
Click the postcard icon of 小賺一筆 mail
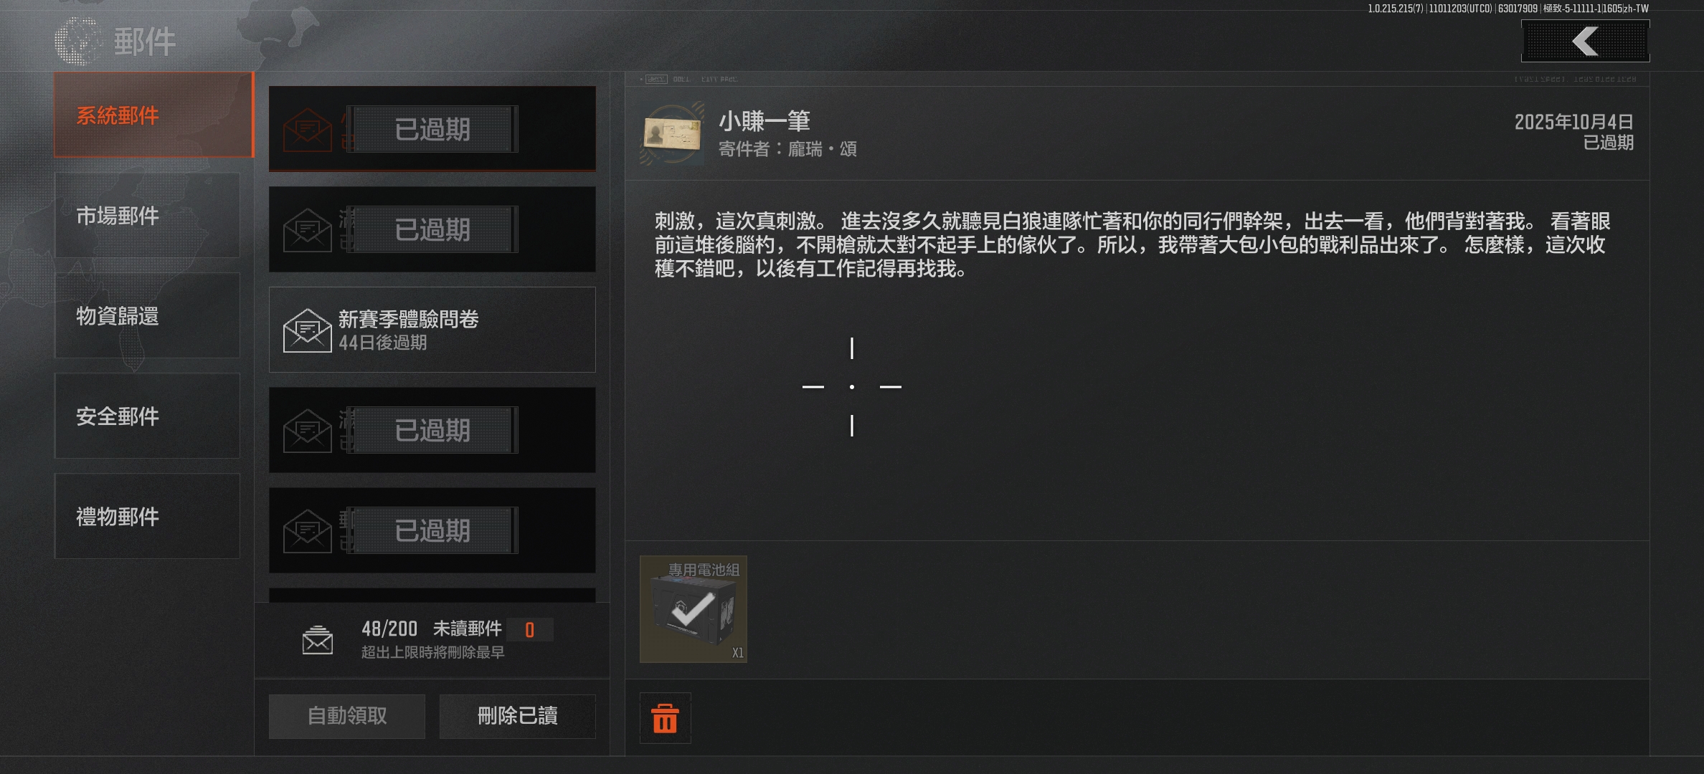[x=673, y=133]
